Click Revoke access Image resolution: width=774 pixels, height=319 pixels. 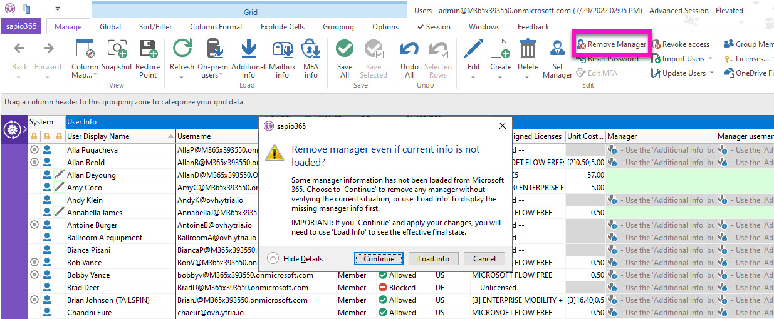681,44
